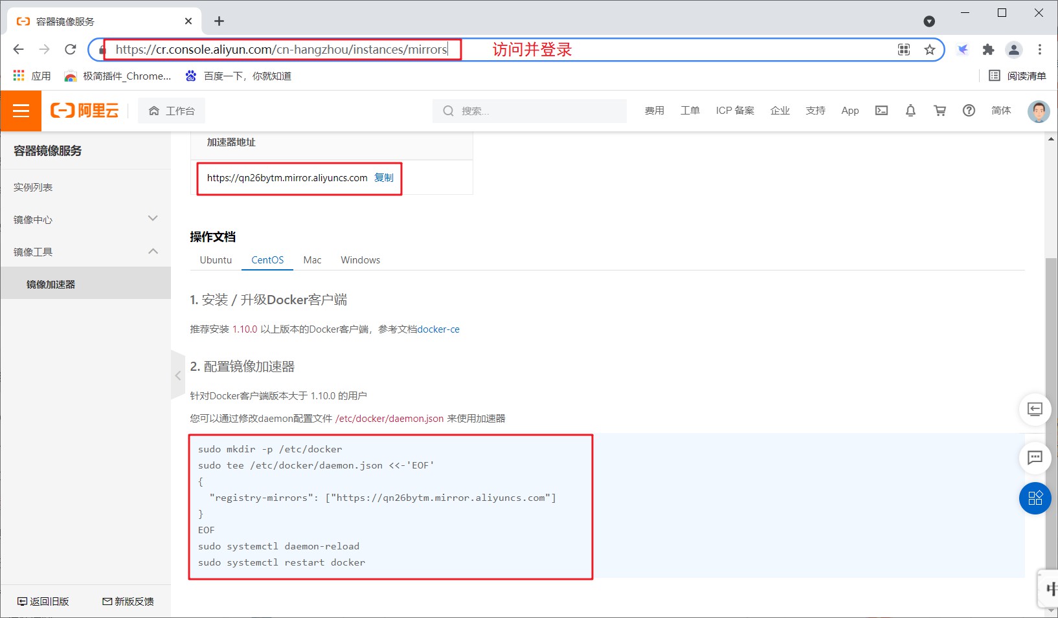Open the Chrome three-dot menu
1058x618 pixels.
click(x=1040, y=50)
